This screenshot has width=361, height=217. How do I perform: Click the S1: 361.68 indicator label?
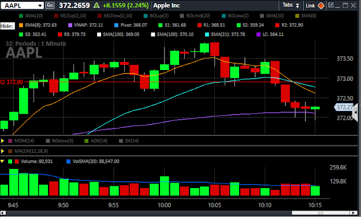point(175,25)
